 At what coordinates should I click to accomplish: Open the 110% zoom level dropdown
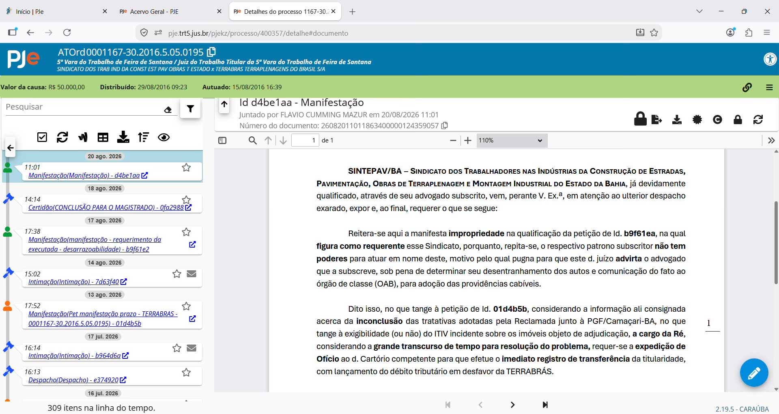(512, 140)
